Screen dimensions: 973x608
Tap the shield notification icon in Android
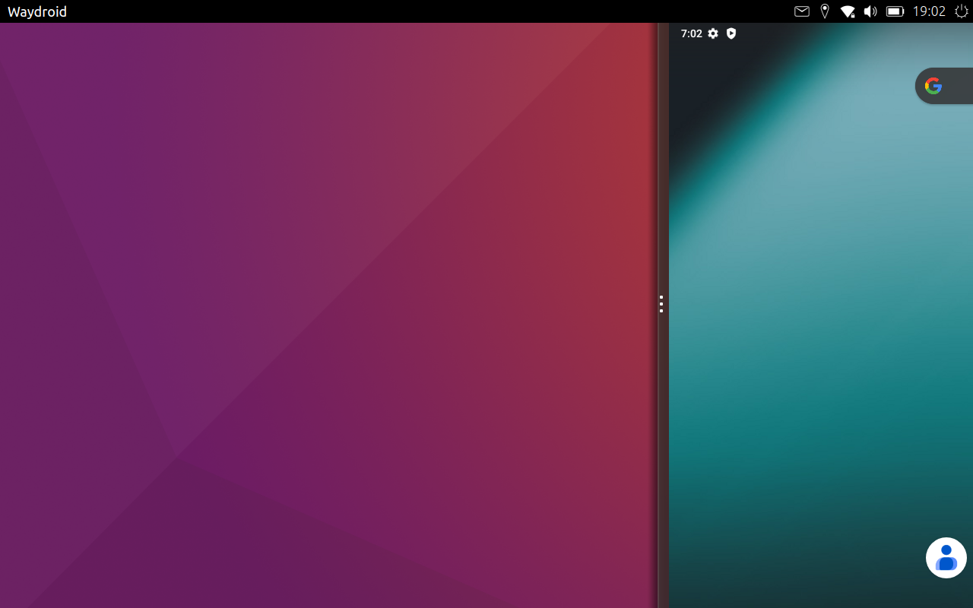pos(731,33)
